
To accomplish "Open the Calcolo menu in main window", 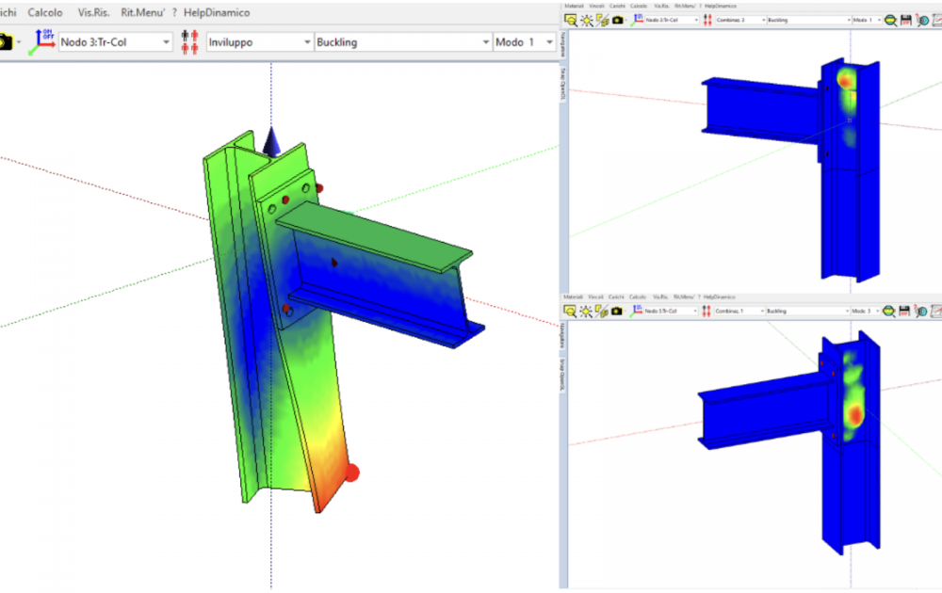I will tap(45, 13).
